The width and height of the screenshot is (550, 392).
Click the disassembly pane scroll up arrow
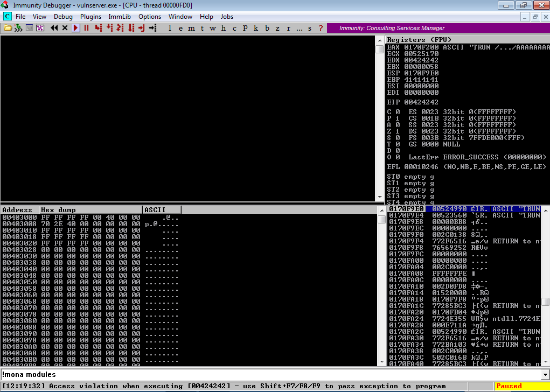pos(380,40)
